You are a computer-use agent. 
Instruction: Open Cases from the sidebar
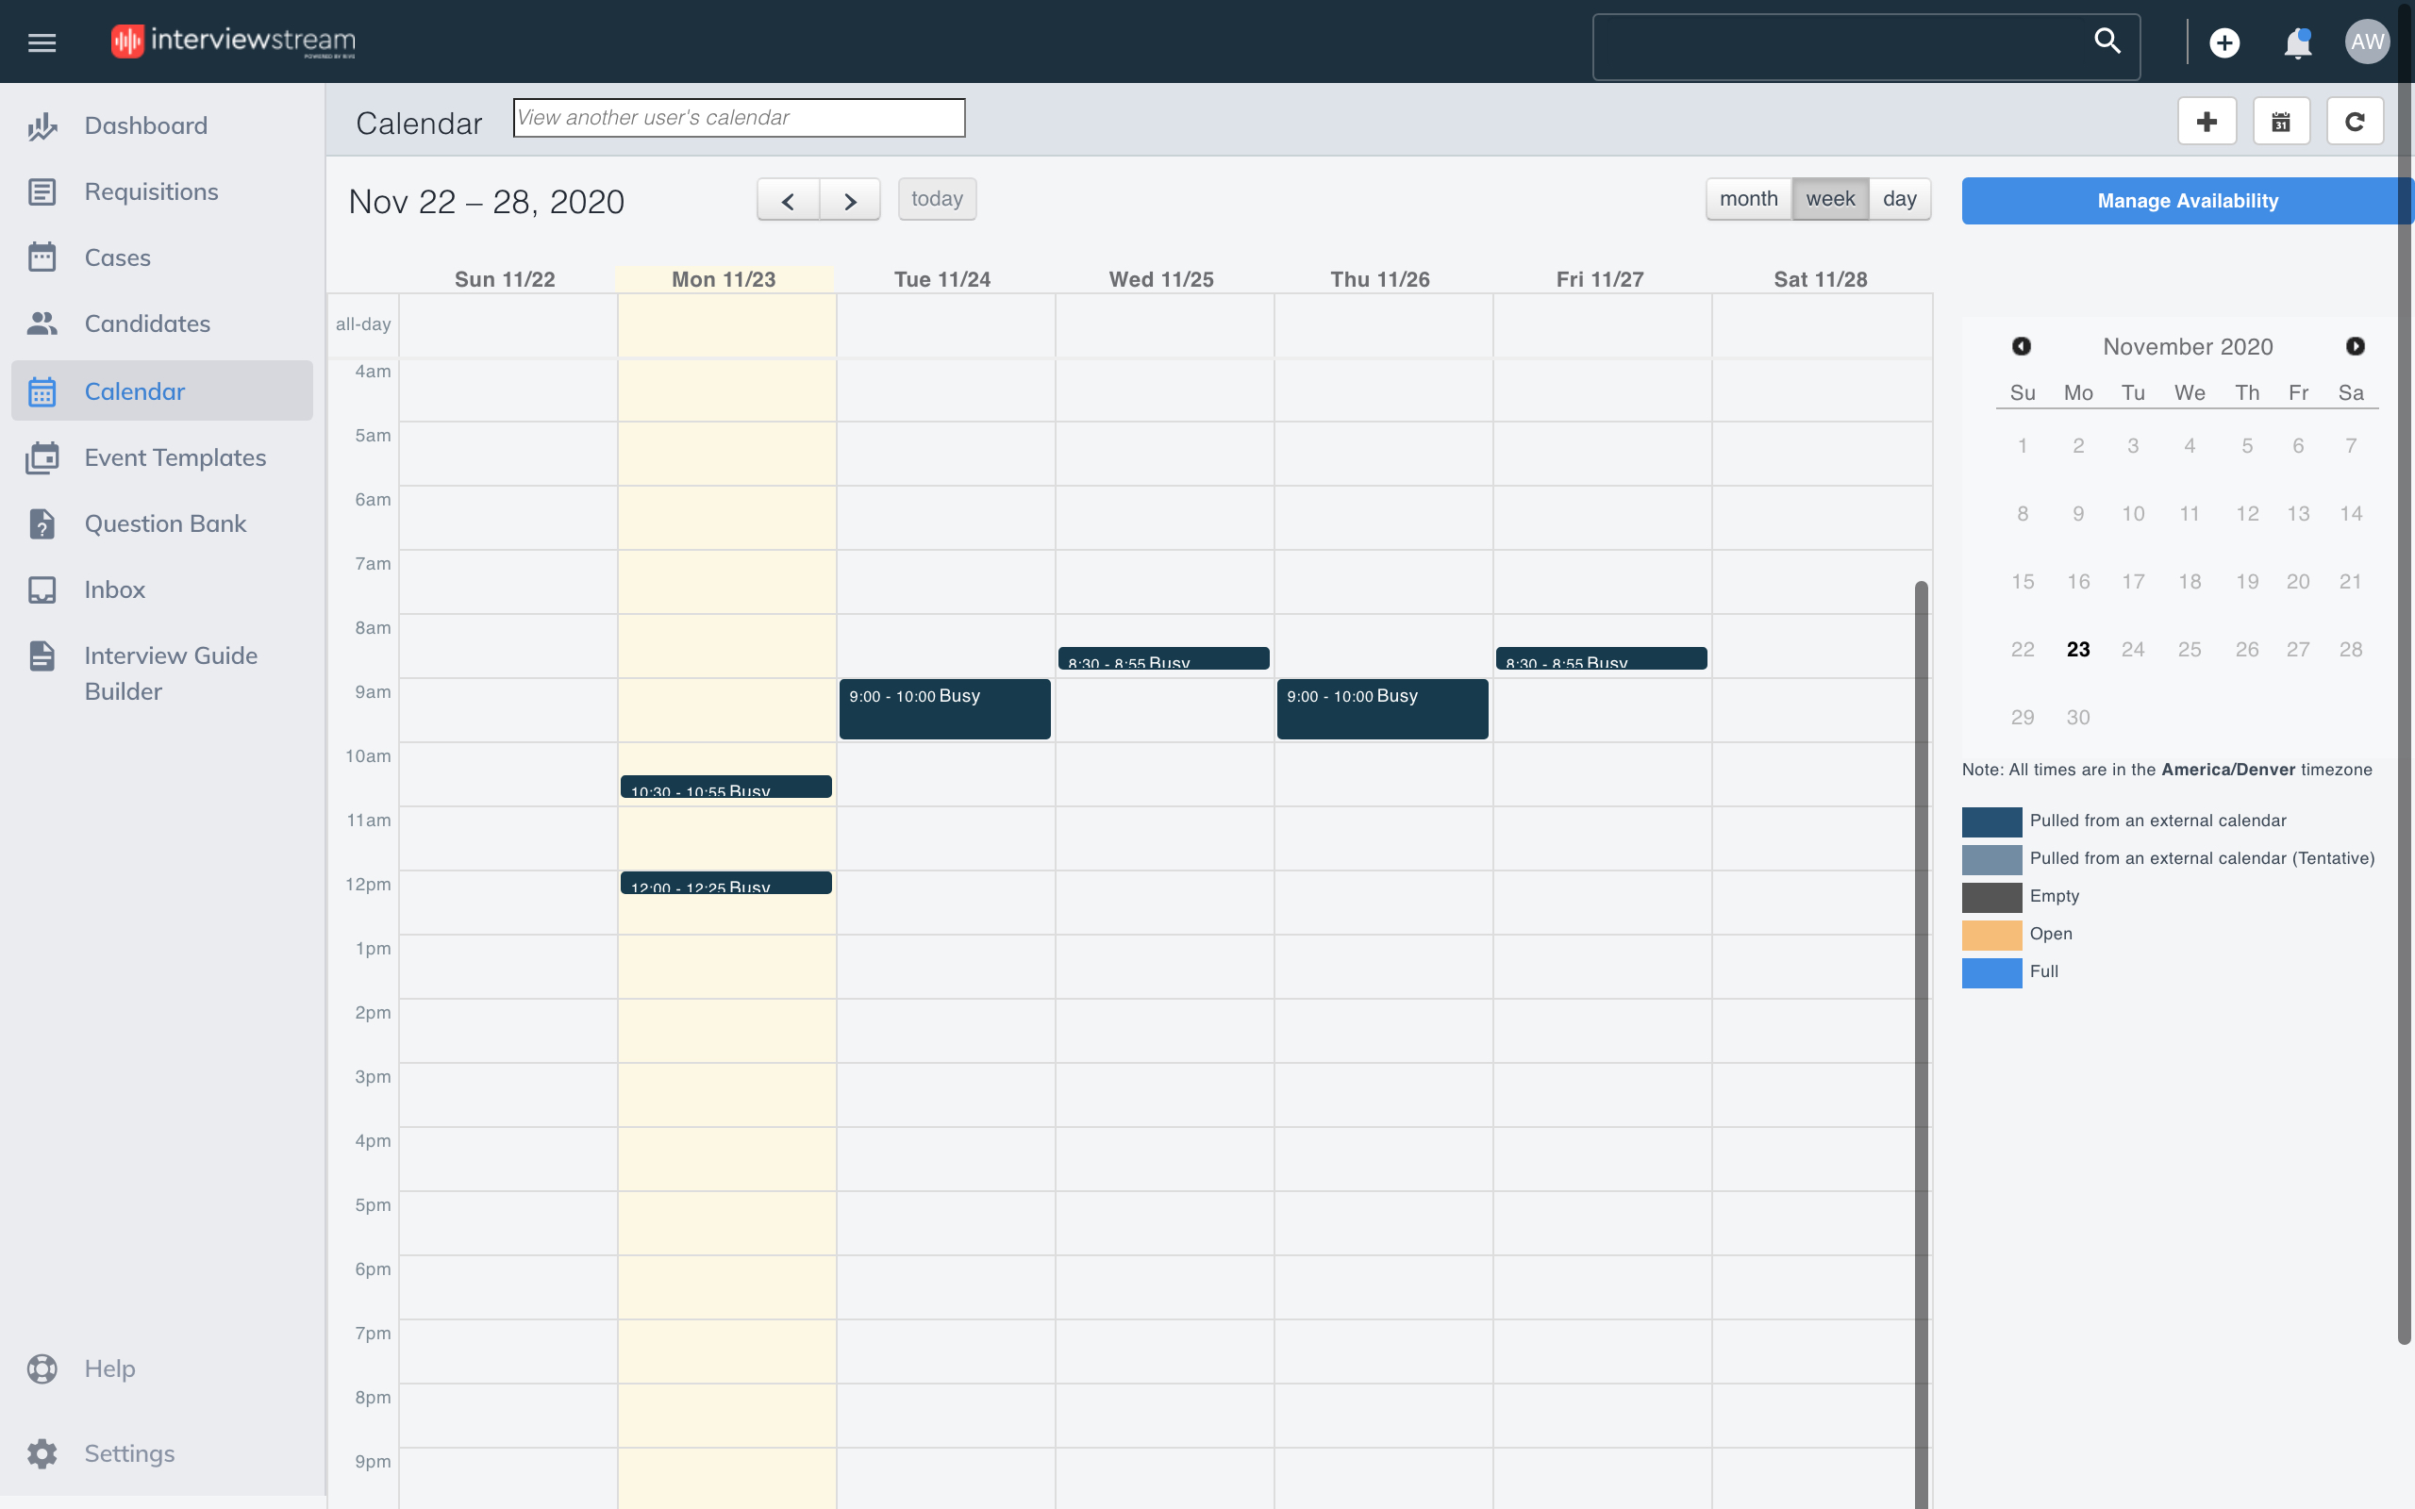click(118, 257)
